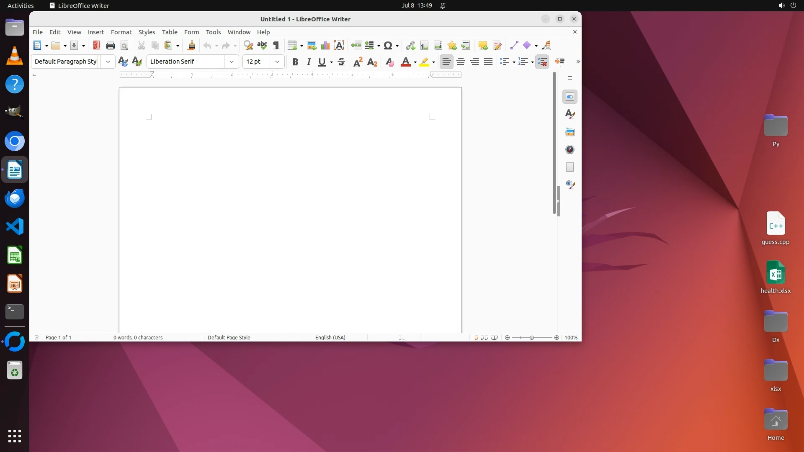Click the Insert Chart icon

(325, 46)
